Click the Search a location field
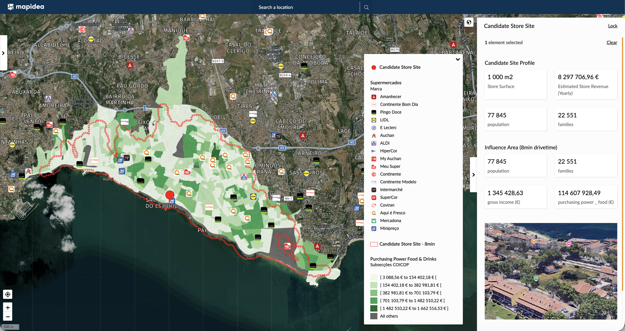The height and width of the screenshot is (331, 625). (x=275, y=7)
